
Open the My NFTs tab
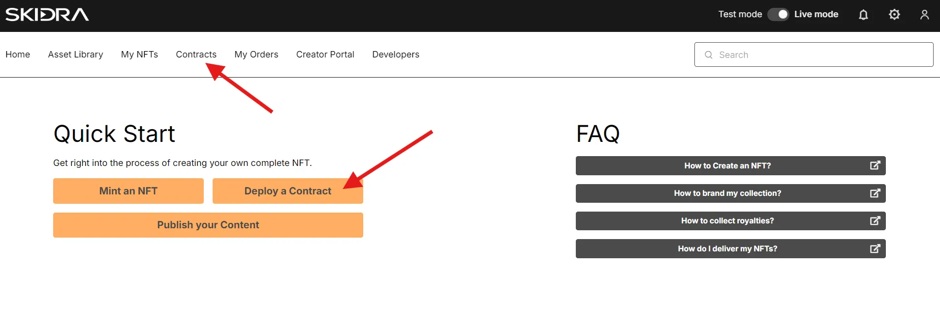click(139, 54)
